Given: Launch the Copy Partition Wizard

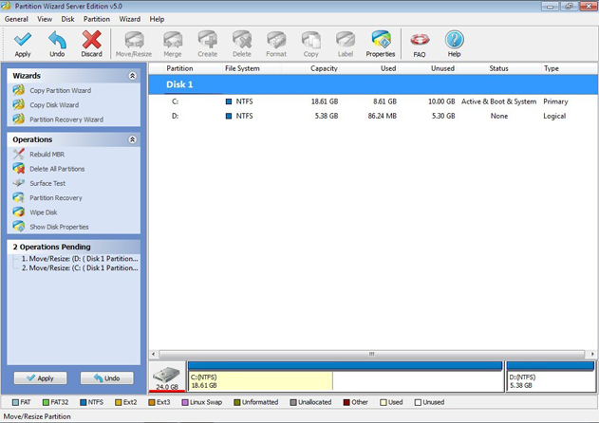Looking at the screenshot, I should tap(60, 91).
